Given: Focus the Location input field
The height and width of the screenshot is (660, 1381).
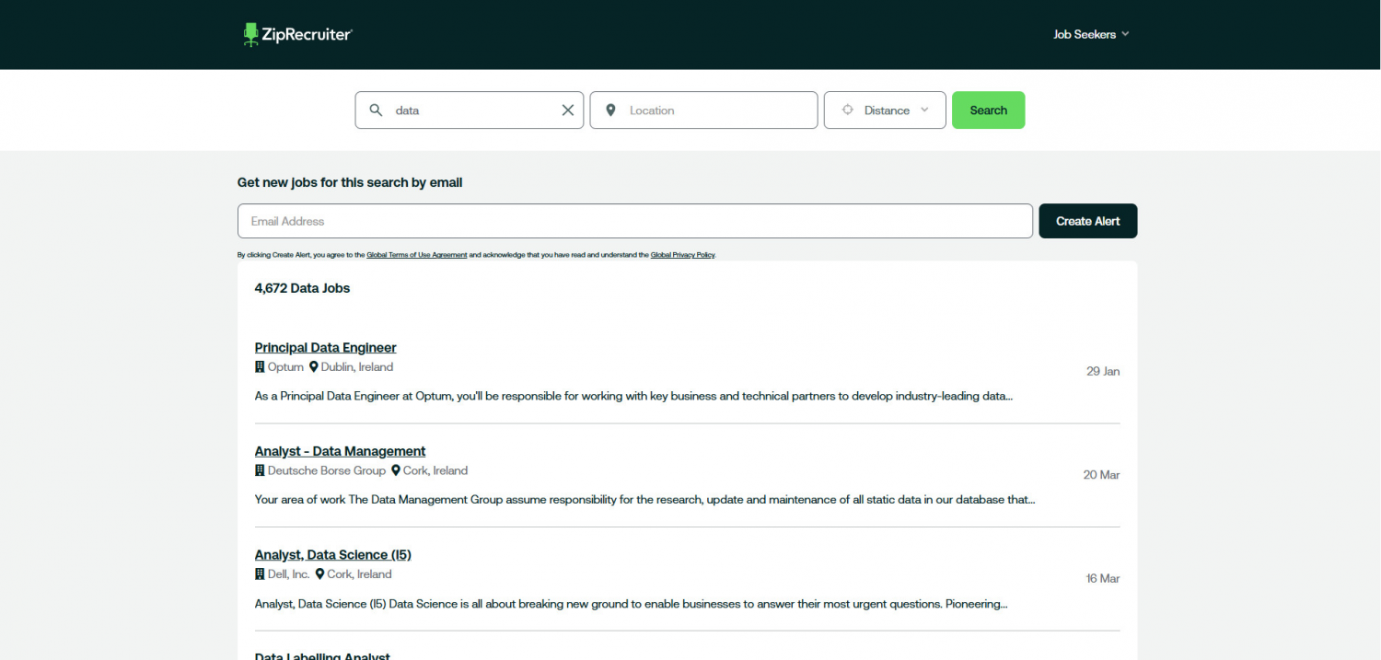Looking at the screenshot, I should (x=703, y=110).
